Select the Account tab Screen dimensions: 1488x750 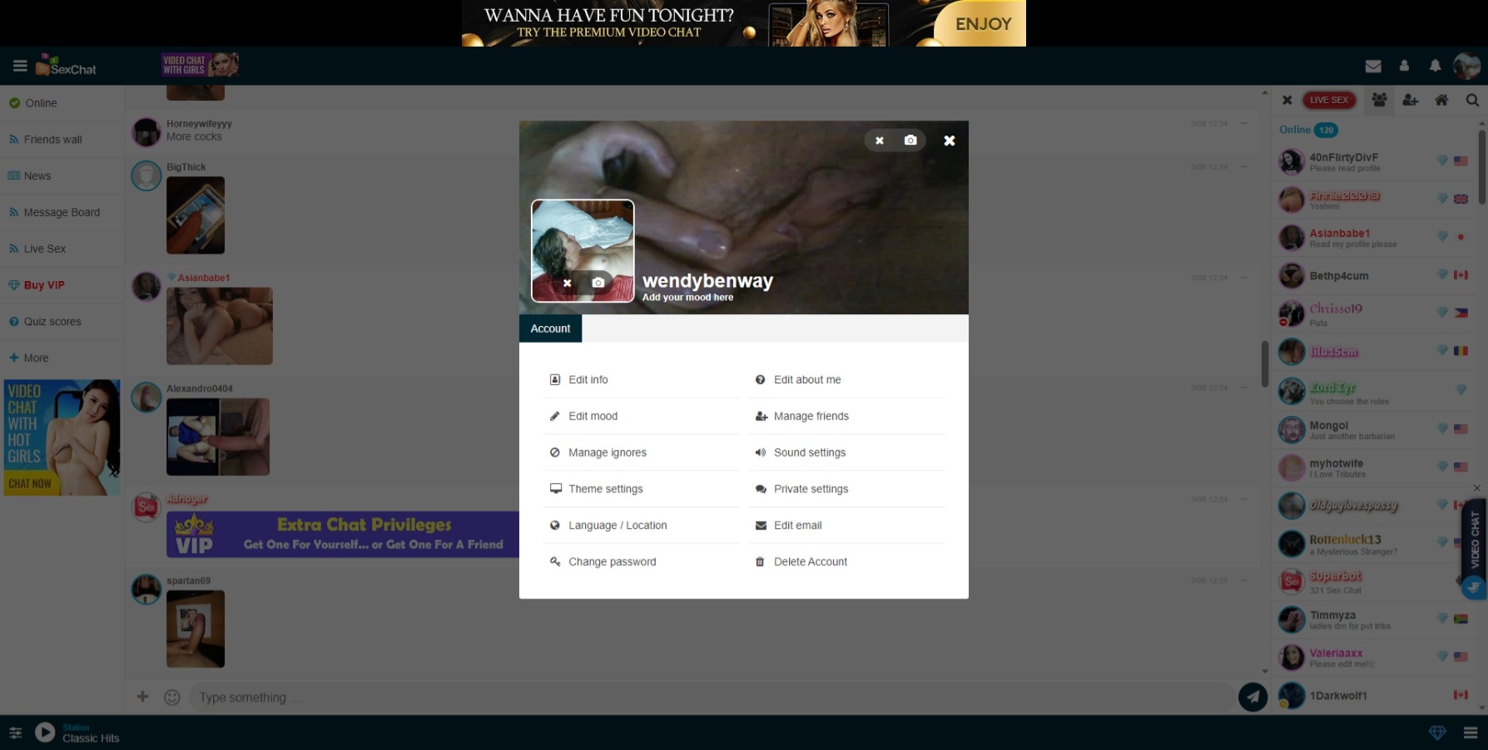coord(550,328)
